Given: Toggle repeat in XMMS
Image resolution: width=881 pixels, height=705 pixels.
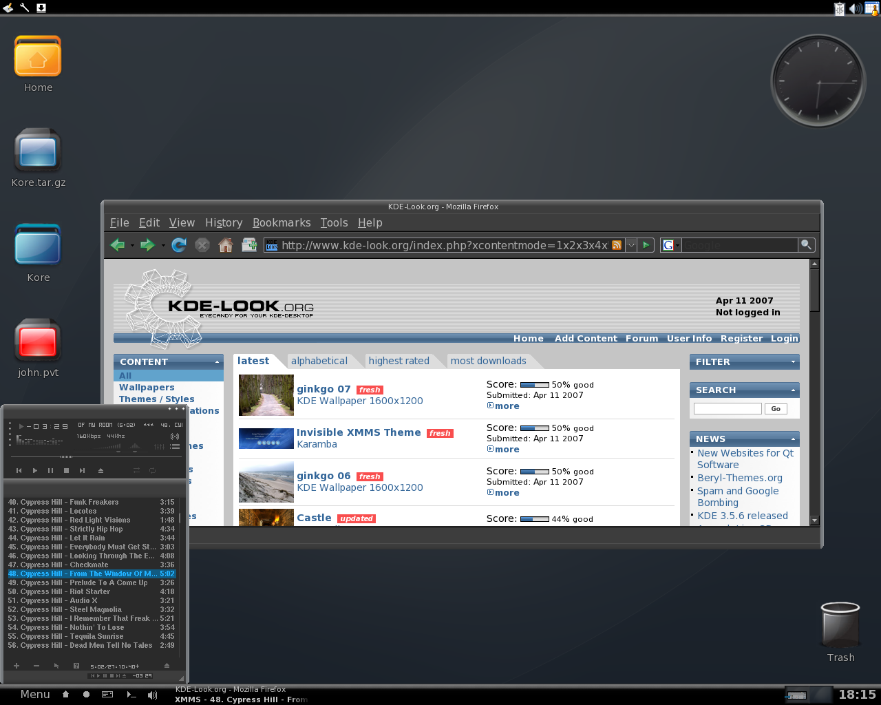Looking at the screenshot, I should 152,471.
